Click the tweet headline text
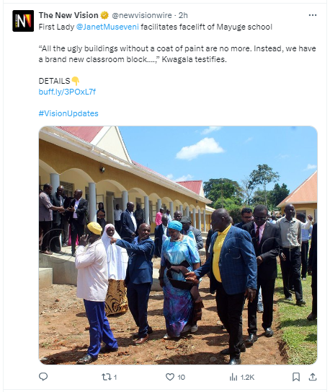The width and height of the screenshot is (330, 392). tap(156, 27)
